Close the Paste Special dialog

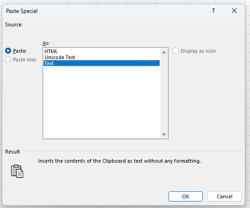(234, 11)
